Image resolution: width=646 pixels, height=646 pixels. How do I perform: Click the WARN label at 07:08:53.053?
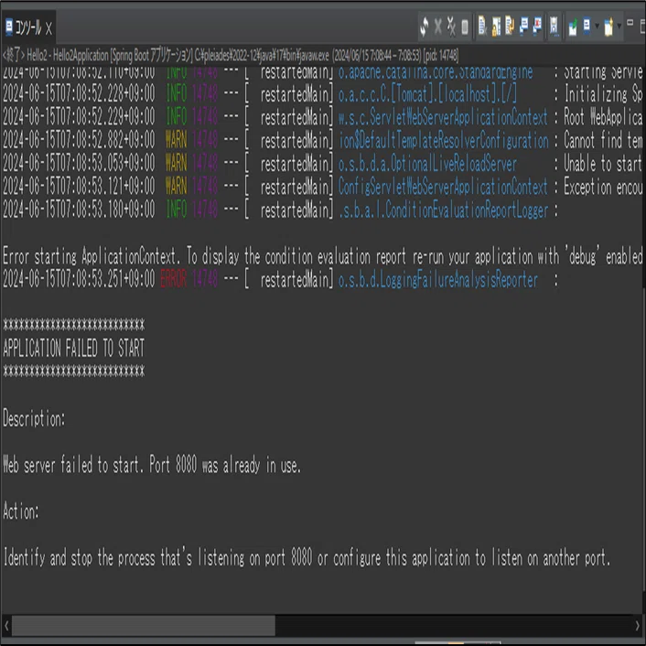pos(176,164)
